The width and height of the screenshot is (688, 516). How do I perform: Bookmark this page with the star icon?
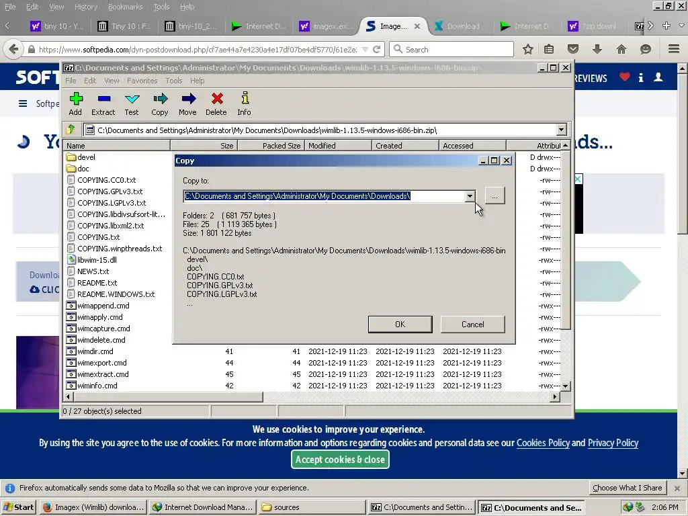point(528,49)
